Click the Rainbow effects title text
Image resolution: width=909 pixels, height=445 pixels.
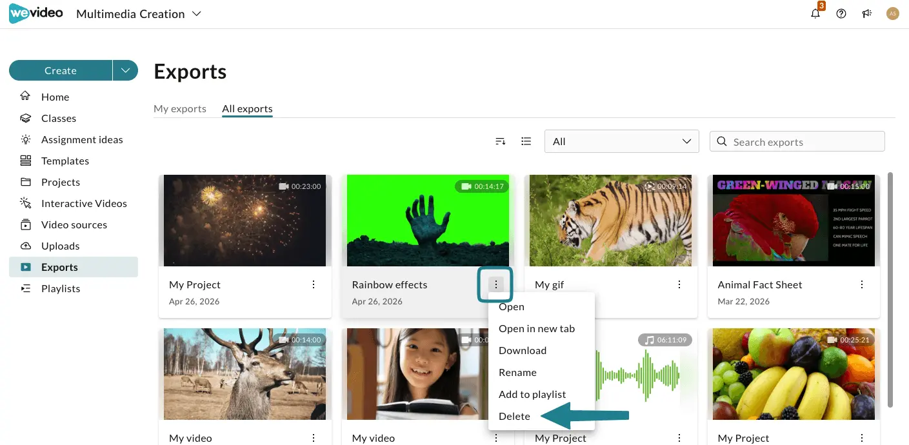[390, 284]
